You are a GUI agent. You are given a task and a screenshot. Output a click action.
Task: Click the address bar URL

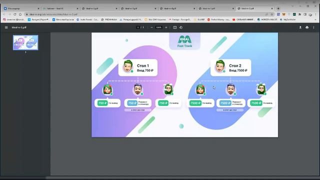point(53,14)
